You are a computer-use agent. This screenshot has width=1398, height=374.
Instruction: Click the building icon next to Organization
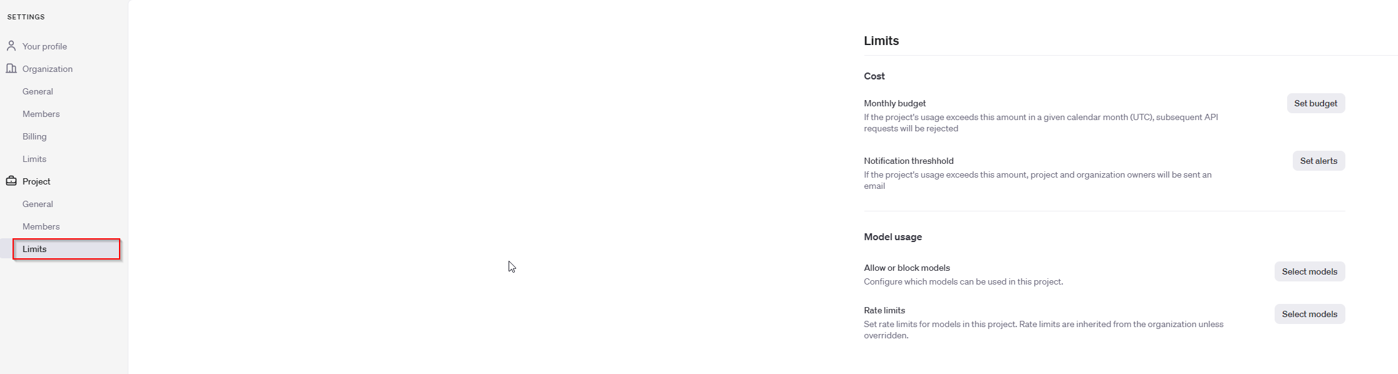(11, 68)
